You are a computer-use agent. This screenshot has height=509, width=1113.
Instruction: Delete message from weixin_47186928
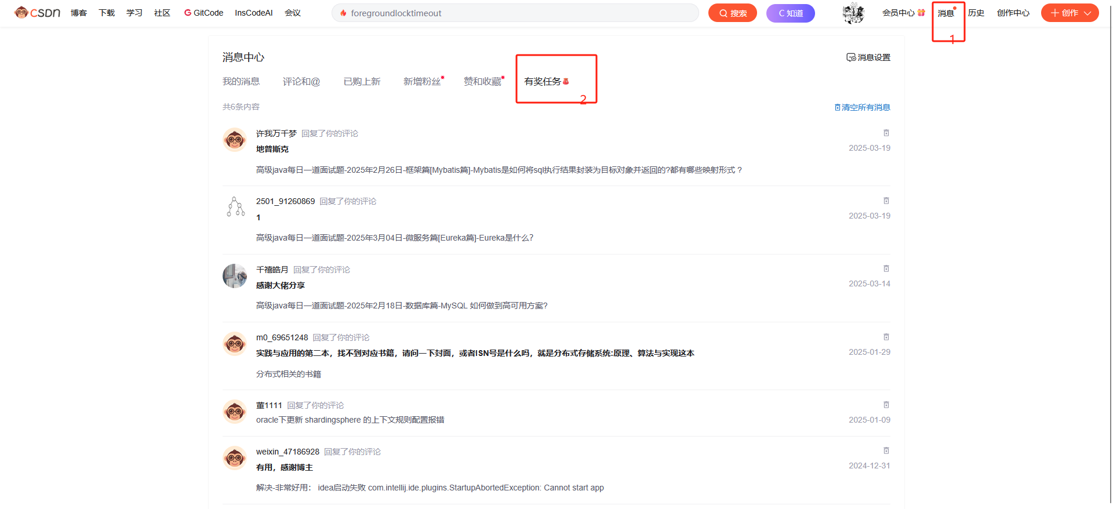[x=886, y=451]
